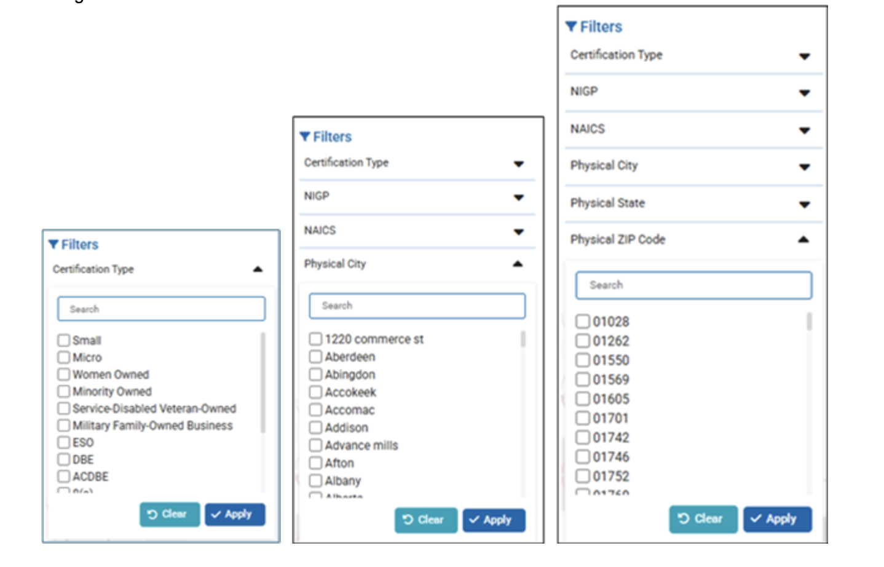Screen dimensions: 884x567
Task: Check the Micro certification checkbox
Action: point(63,357)
